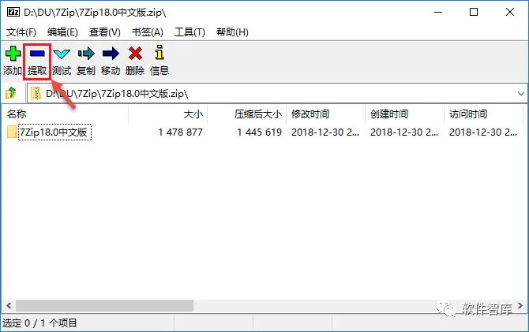Sort by 压缩后大小 column header
The image size is (529, 332).
coord(246,114)
